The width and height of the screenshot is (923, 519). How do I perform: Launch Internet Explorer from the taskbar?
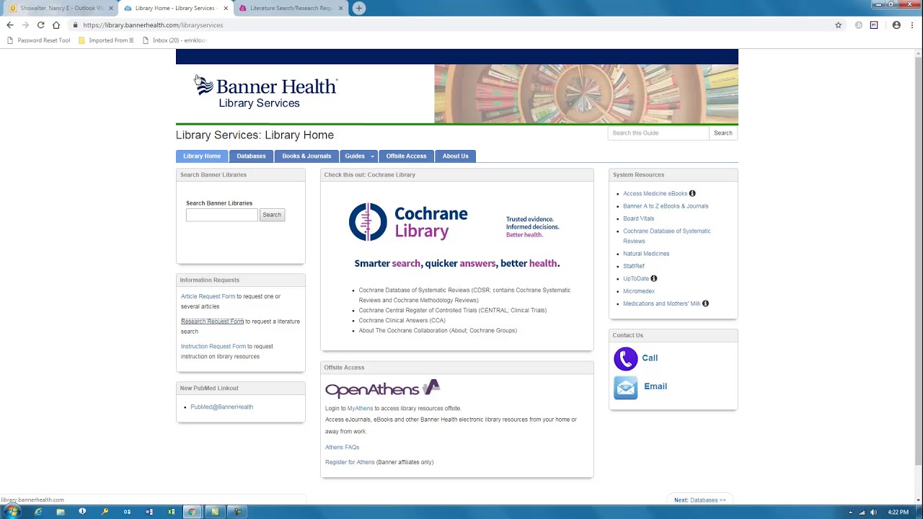point(38,512)
